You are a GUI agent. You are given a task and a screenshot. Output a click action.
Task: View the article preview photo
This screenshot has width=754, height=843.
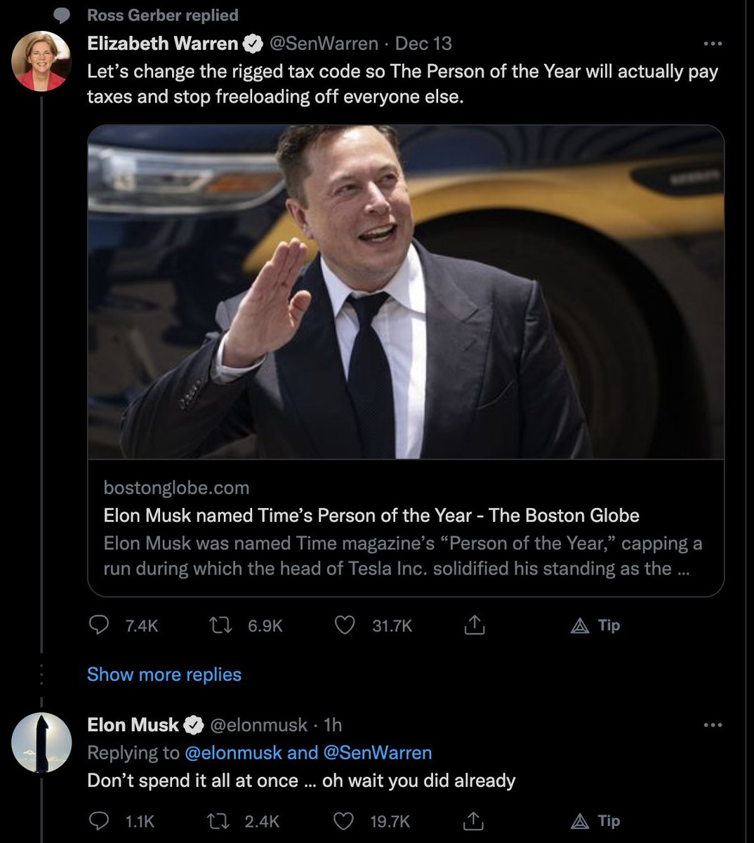406,292
